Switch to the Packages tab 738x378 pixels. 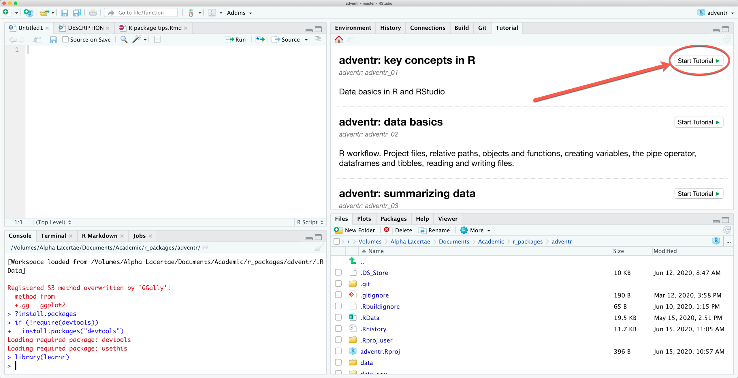[x=393, y=219]
